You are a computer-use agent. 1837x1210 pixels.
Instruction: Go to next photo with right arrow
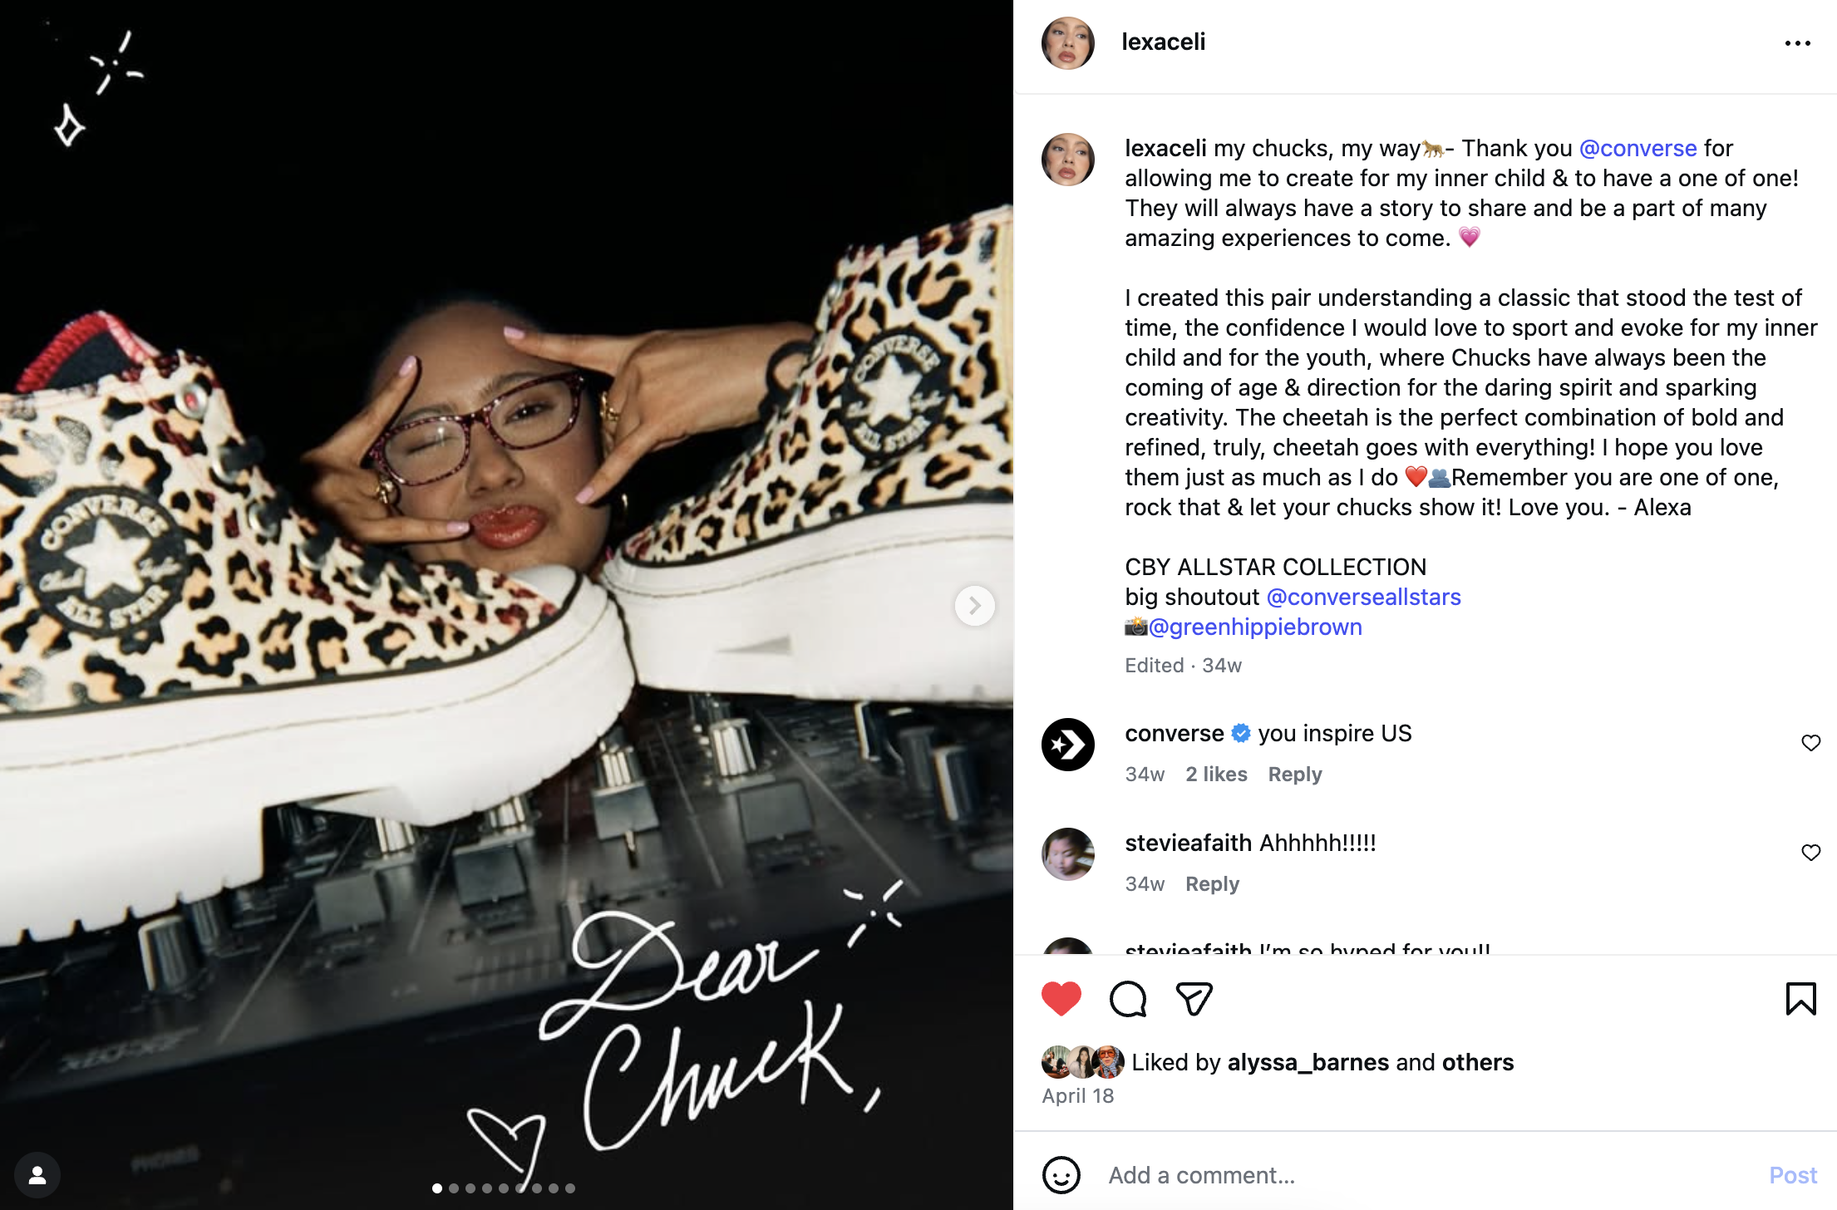coord(974,606)
